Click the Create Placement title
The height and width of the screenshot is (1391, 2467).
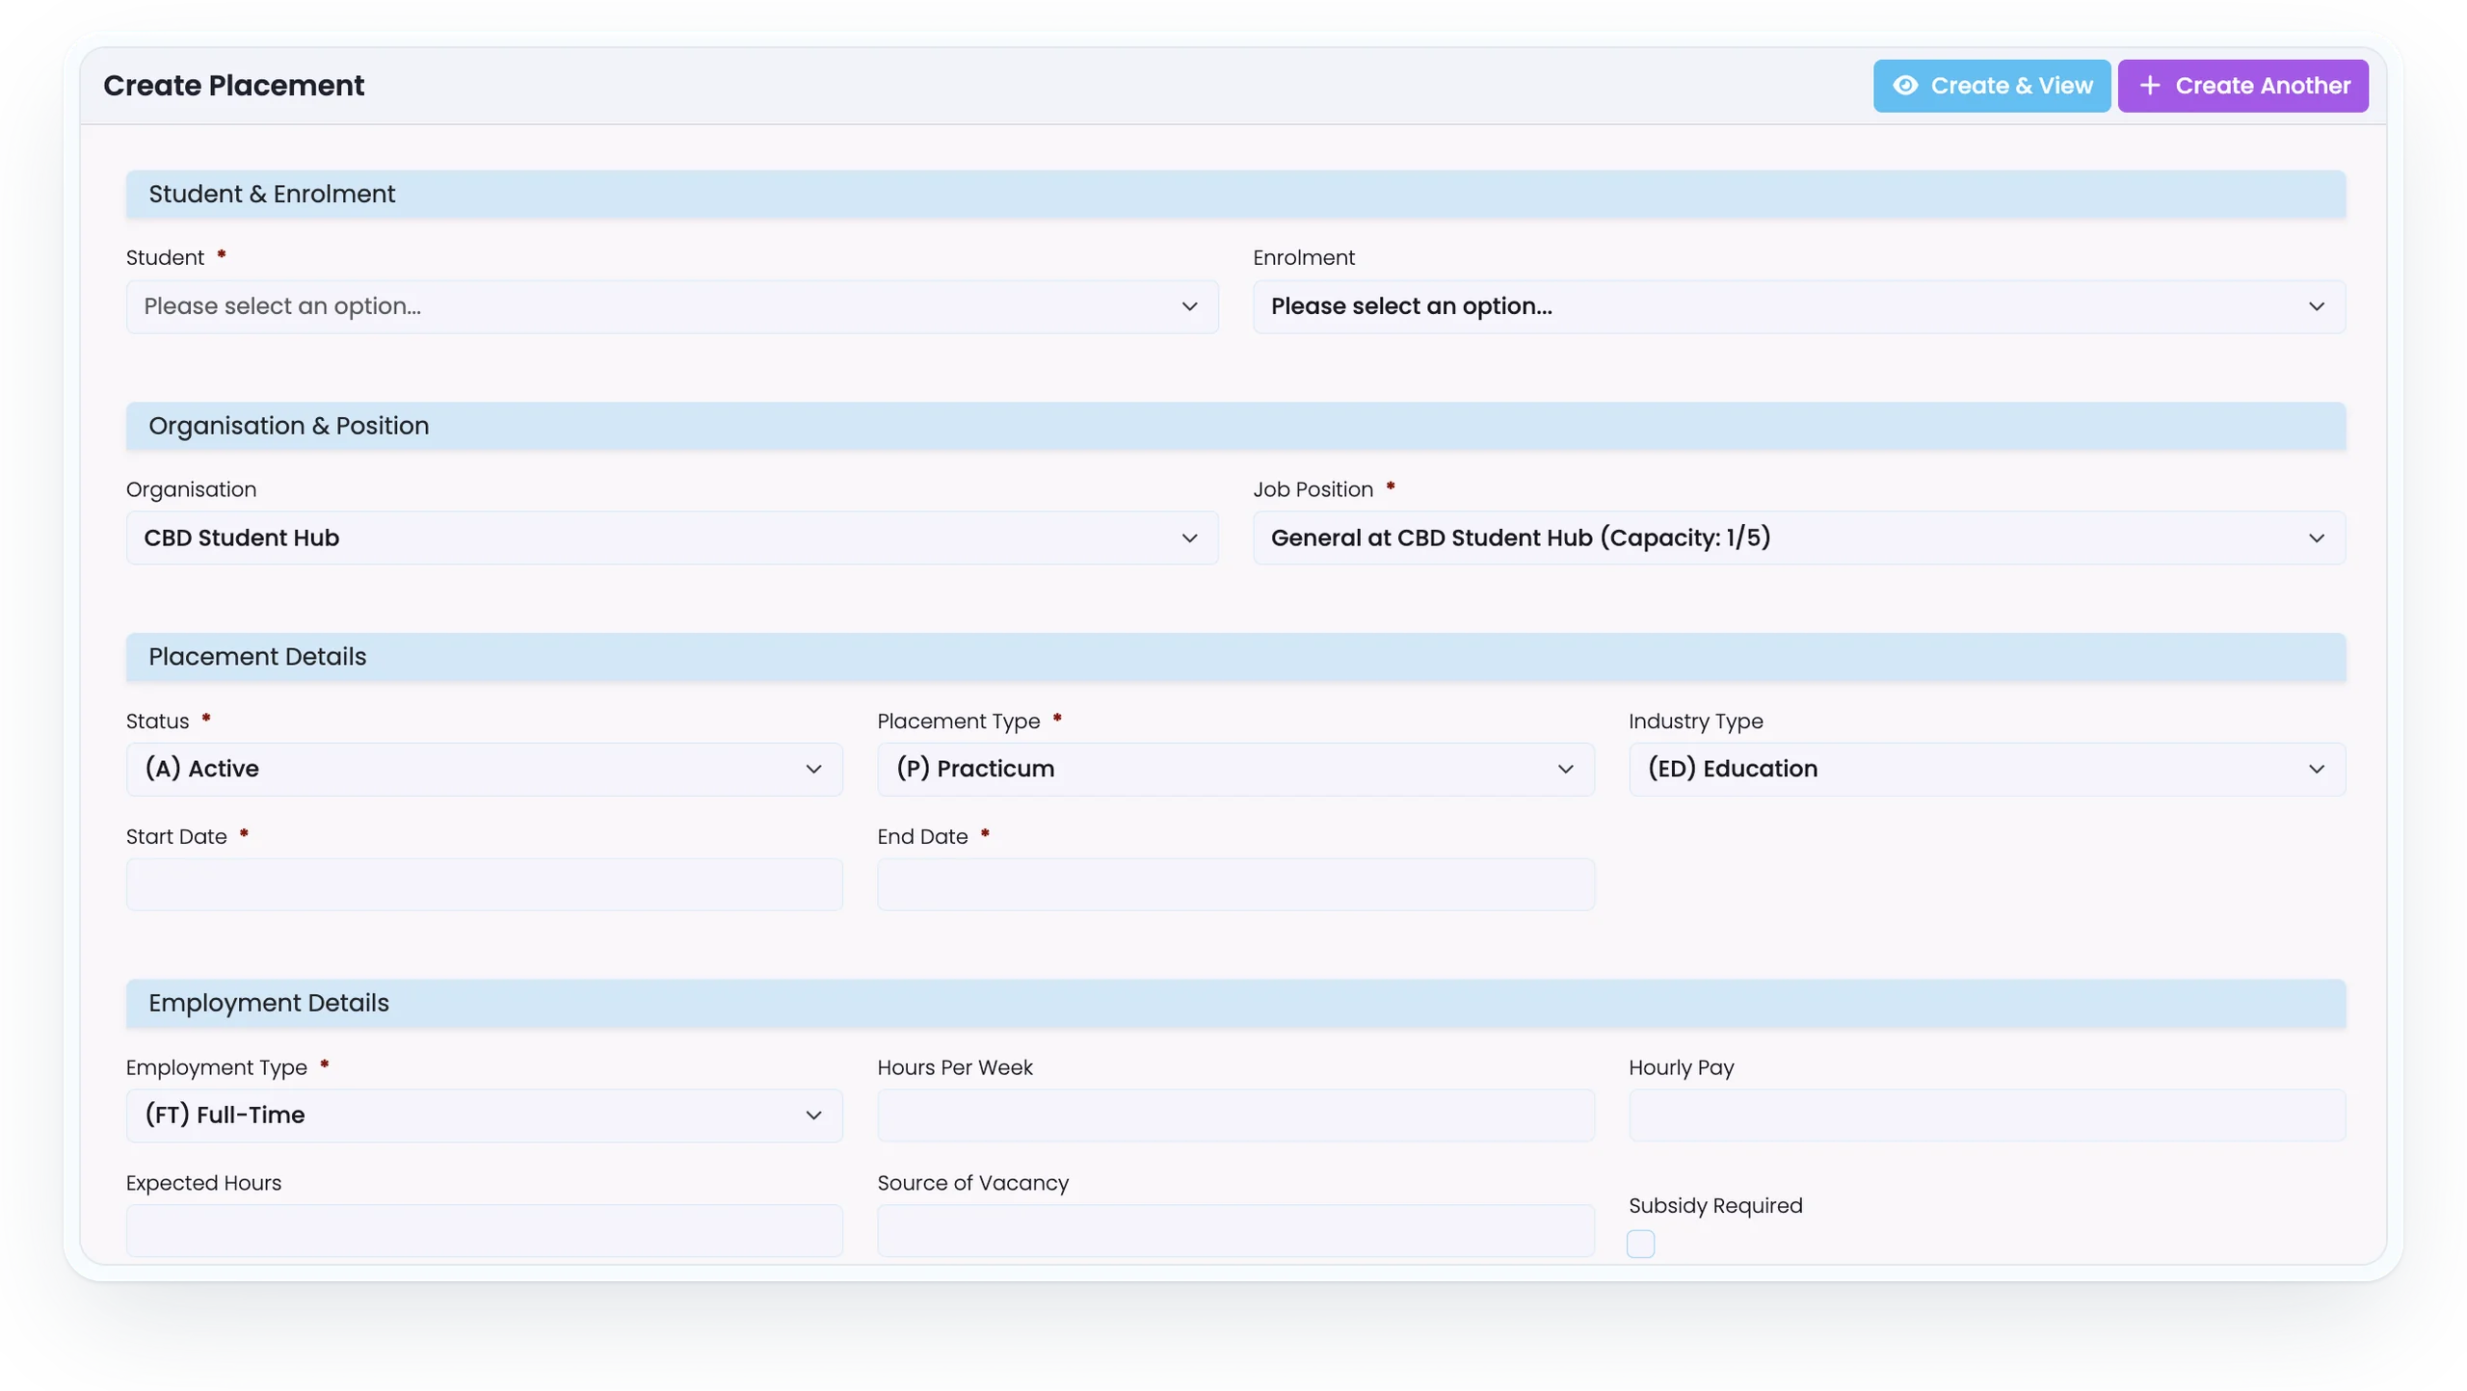pos(233,86)
